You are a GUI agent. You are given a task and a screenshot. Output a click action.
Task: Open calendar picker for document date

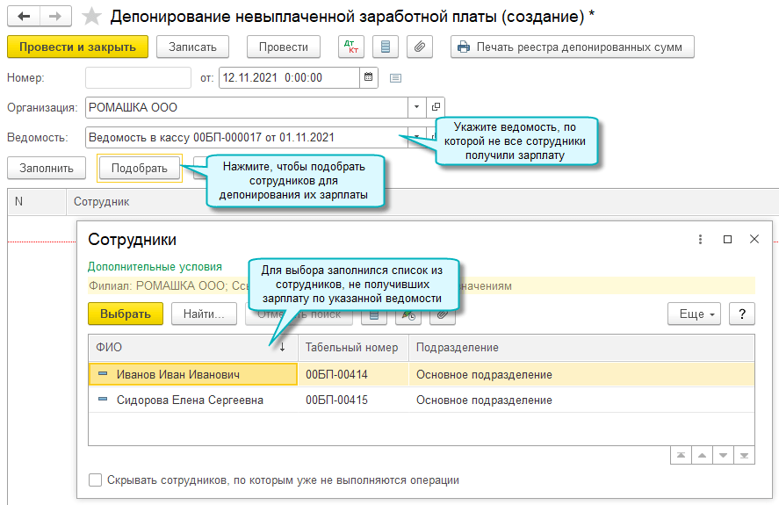pyautogui.click(x=369, y=77)
